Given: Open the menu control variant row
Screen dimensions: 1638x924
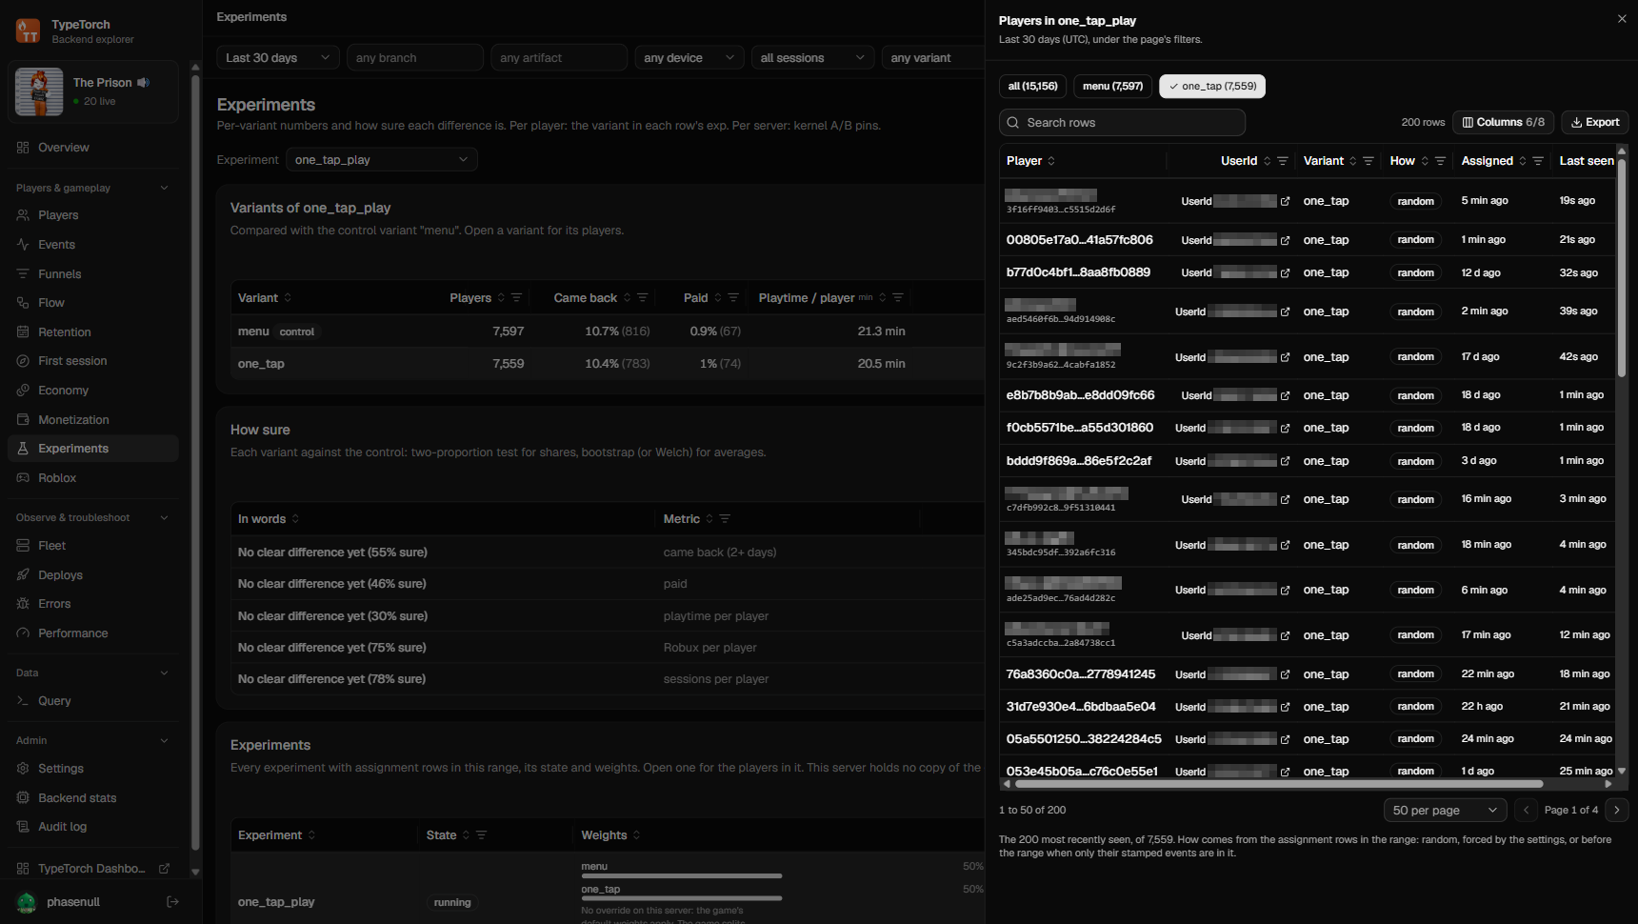Looking at the screenshot, I should (x=608, y=331).
